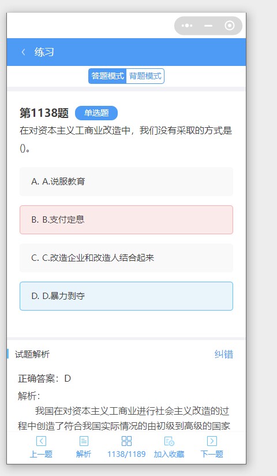Click the 加入收藏 favorite icon
The height and width of the screenshot is (476, 277).
click(169, 441)
